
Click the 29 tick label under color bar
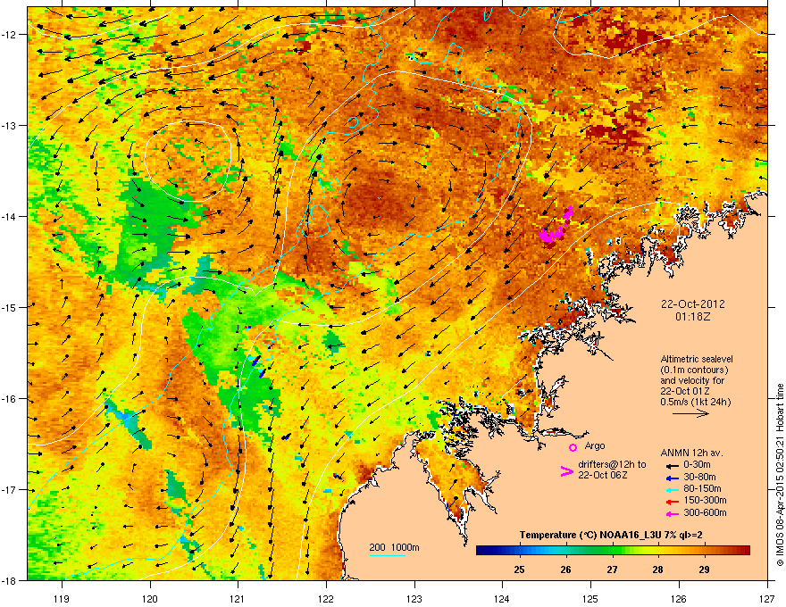click(705, 570)
